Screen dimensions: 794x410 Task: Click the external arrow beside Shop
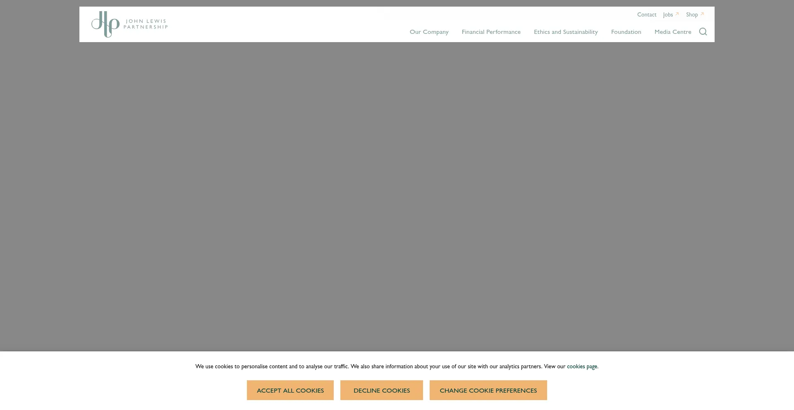pos(702,14)
